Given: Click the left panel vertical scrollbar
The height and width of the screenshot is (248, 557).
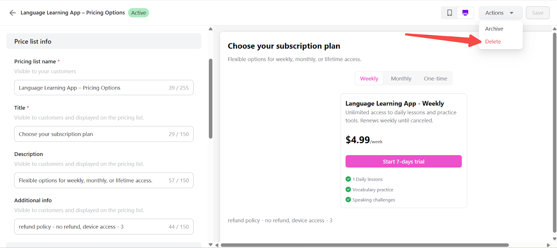Looking at the screenshot, I should point(211,99).
